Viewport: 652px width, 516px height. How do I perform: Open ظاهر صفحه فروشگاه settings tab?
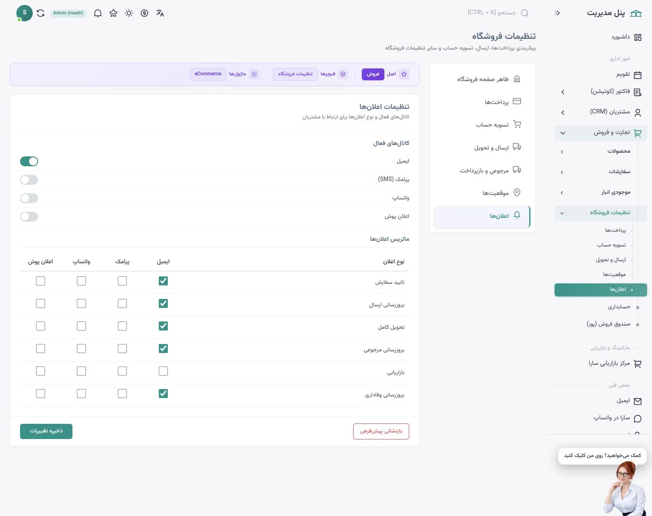click(483, 79)
